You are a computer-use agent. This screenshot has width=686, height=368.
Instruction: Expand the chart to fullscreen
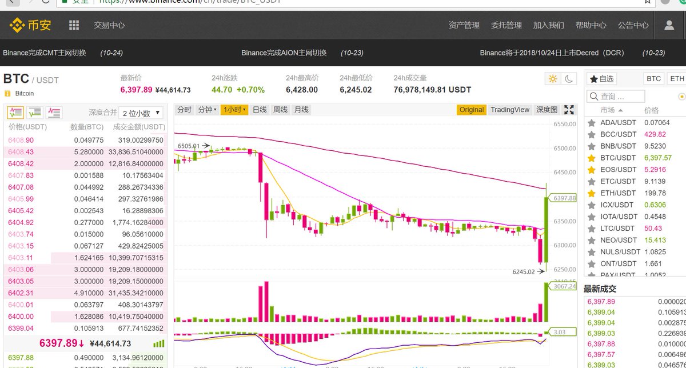pyautogui.click(x=569, y=109)
